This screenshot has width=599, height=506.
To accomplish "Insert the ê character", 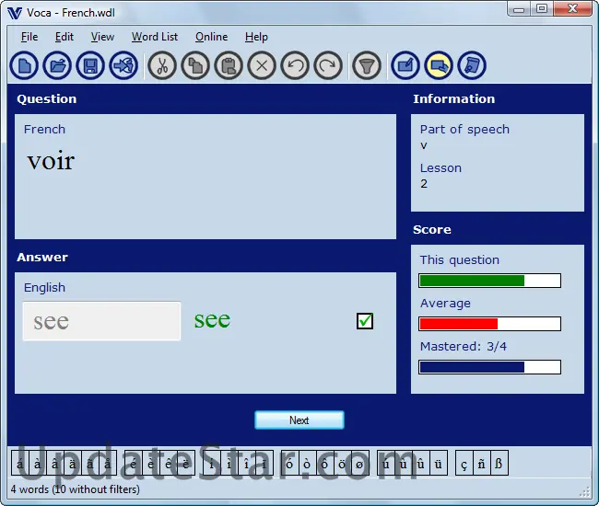I will [169, 463].
